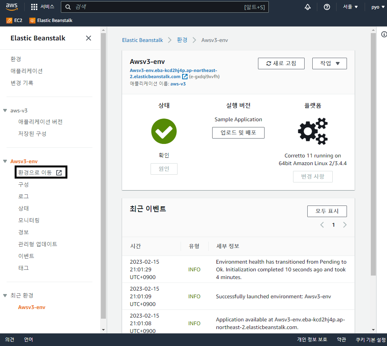Open 로그 logs in sidebar
The width and height of the screenshot is (387, 346).
coord(23,196)
